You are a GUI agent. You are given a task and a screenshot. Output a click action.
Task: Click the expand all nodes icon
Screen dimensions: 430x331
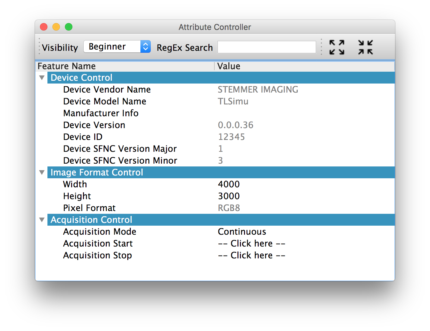pyautogui.click(x=337, y=47)
